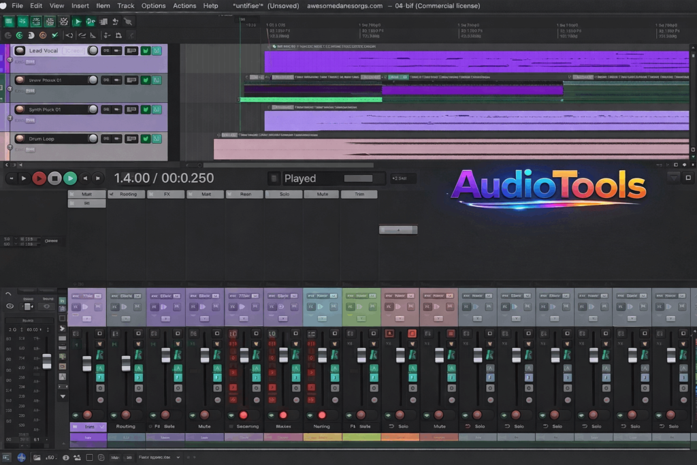Click the eye icon in master mixer panel

[10, 306]
